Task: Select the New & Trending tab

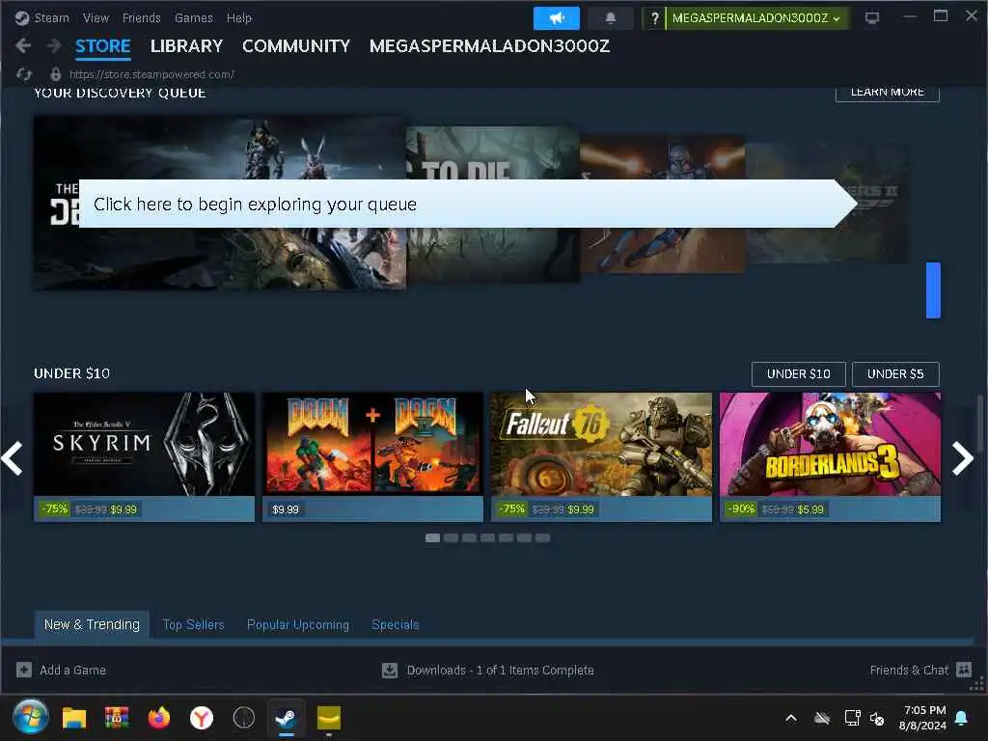Action: (x=92, y=624)
